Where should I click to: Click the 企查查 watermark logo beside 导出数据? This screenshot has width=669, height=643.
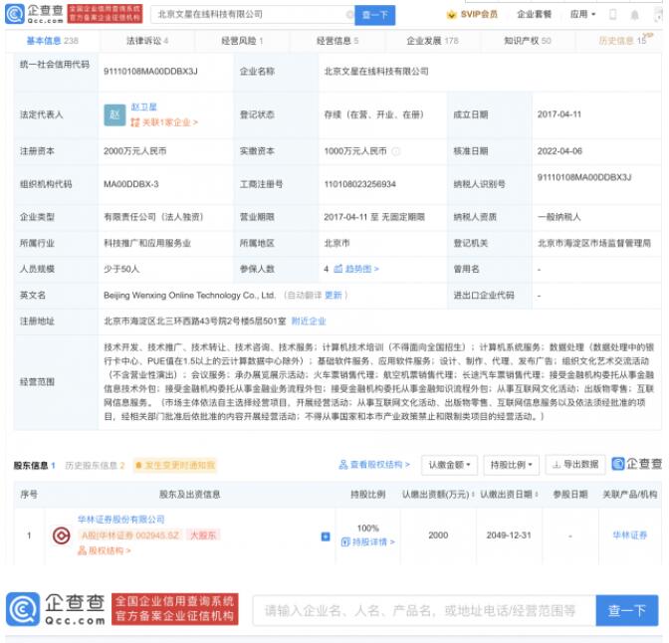click(636, 464)
